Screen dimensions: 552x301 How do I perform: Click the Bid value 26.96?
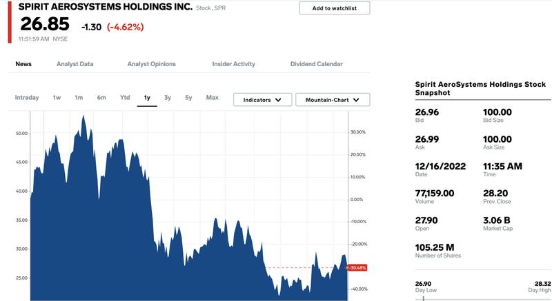[427, 112]
